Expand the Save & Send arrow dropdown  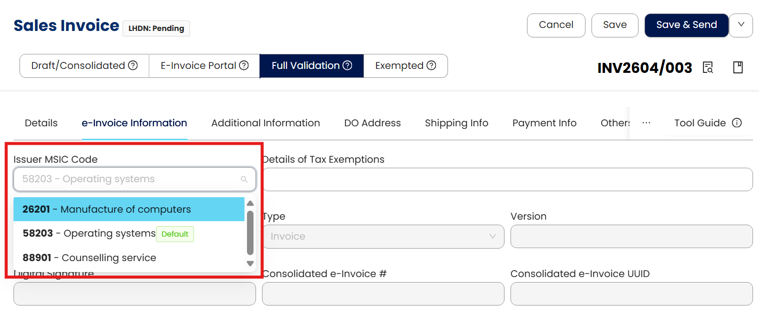click(741, 25)
